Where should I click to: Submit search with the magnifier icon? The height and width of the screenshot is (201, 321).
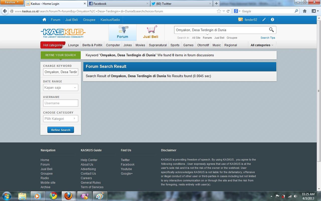pos(271,30)
